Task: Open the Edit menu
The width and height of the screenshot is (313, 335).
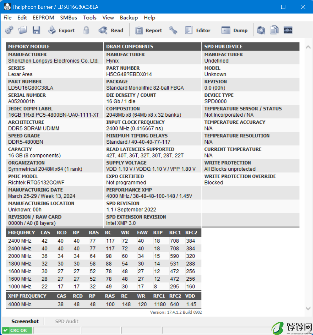Action: [x=22, y=17]
